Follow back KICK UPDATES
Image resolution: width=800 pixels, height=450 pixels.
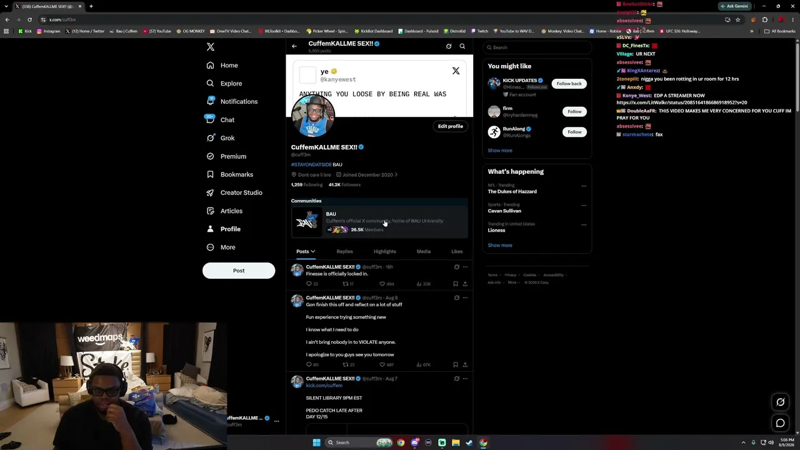pyautogui.click(x=569, y=84)
